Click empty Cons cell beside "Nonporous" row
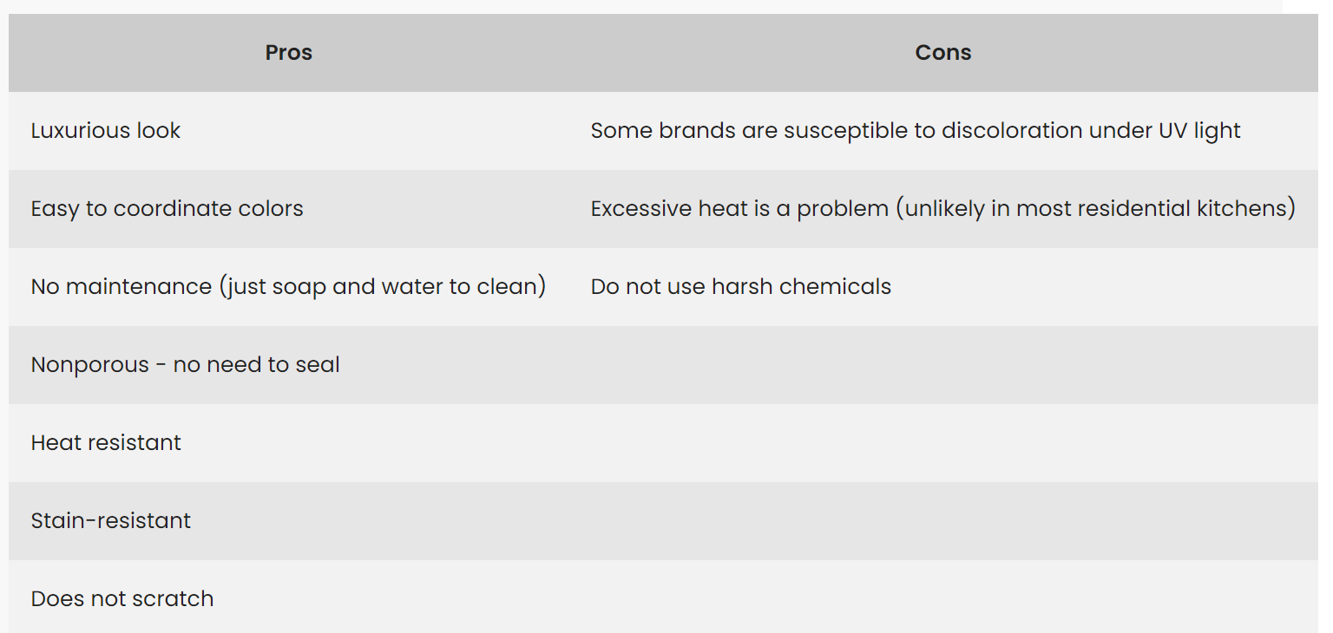Image resolution: width=1333 pixels, height=633 pixels. coord(942,365)
